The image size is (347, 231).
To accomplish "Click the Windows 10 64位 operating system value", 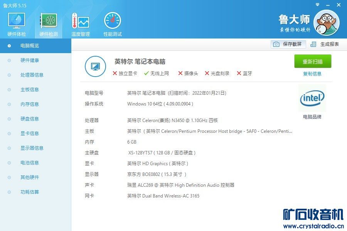I will (160, 104).
